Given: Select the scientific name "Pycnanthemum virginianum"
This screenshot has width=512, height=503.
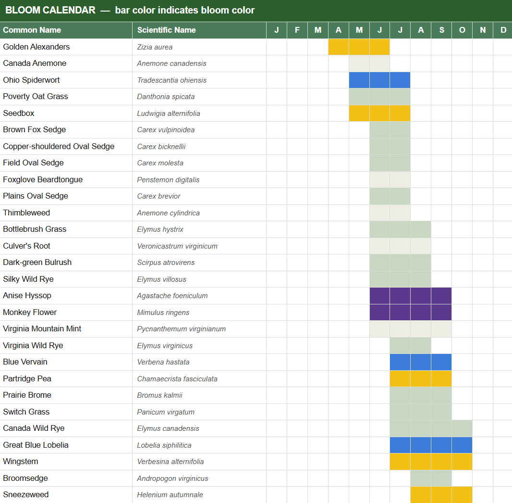Looking at the screenshot, I should coord(181,329).
